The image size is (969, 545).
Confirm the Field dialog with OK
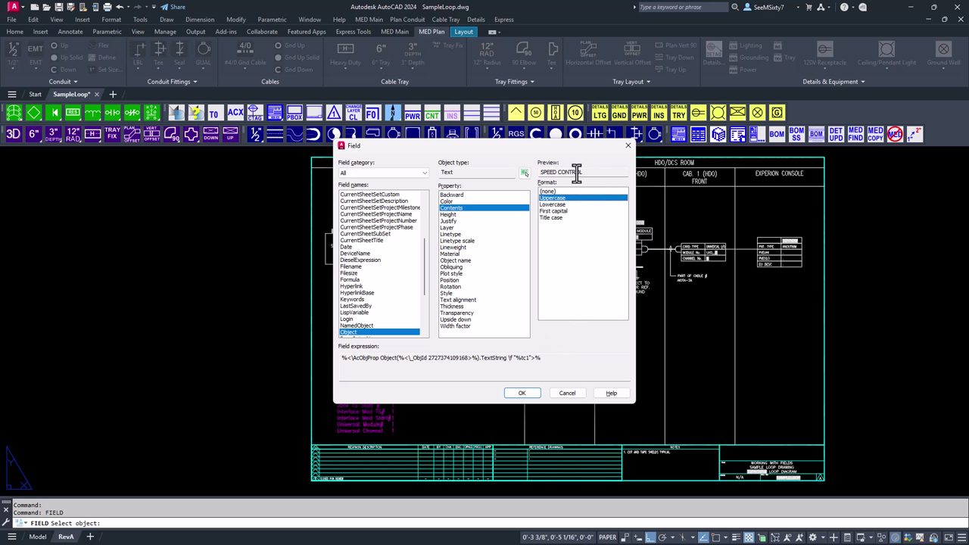click(x=522, y=393)
